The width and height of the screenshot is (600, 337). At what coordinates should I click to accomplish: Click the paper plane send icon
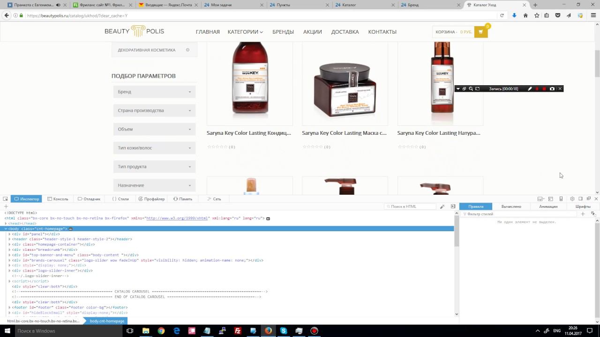coord(569,15)
